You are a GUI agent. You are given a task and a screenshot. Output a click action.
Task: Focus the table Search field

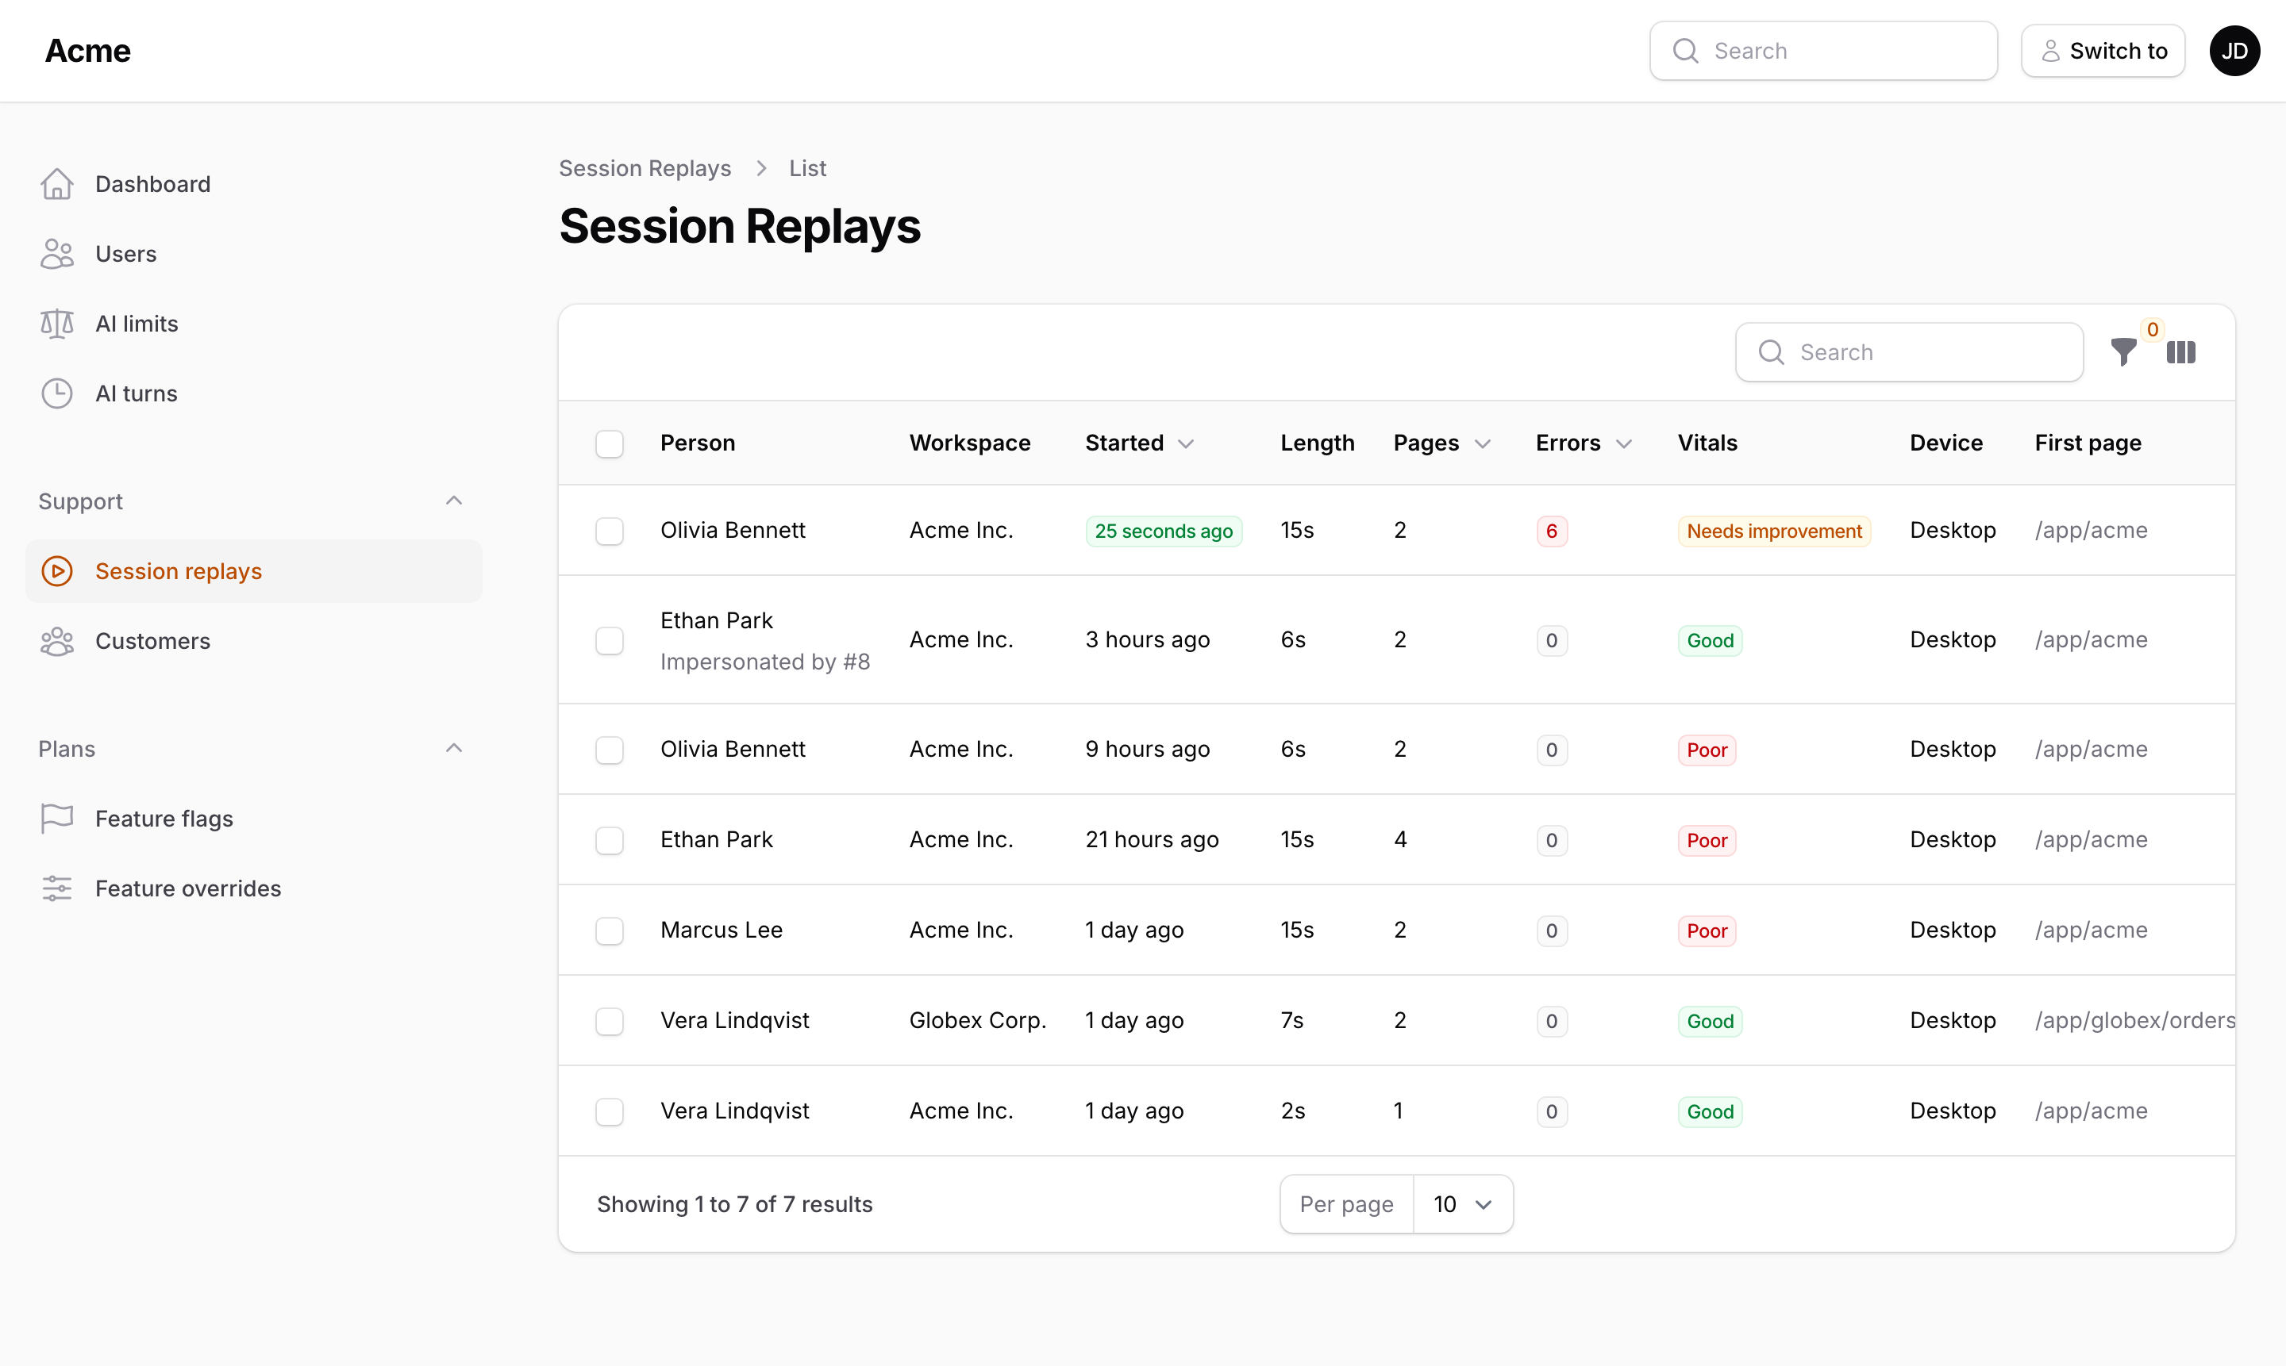click(x=1908, y=352)
